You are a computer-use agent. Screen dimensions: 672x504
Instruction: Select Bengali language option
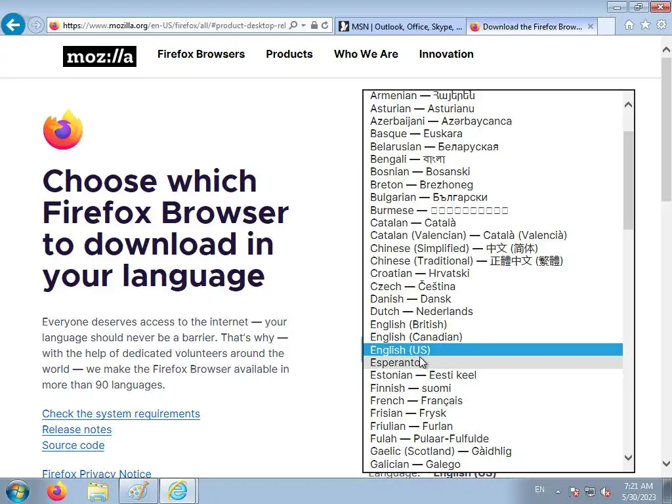493,159
